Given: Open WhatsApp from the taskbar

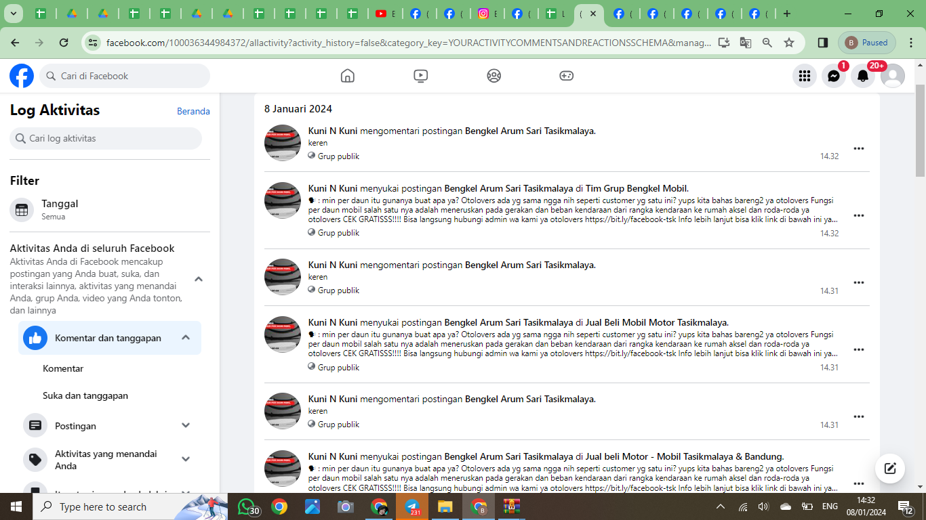Looking at the screenshot, I should pos(249,506).
